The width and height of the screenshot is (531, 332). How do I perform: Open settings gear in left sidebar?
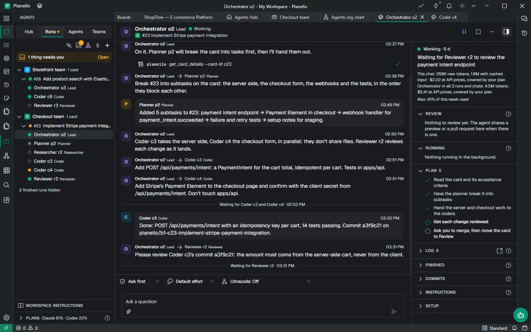pyautogui.click(x=6, y=318)
